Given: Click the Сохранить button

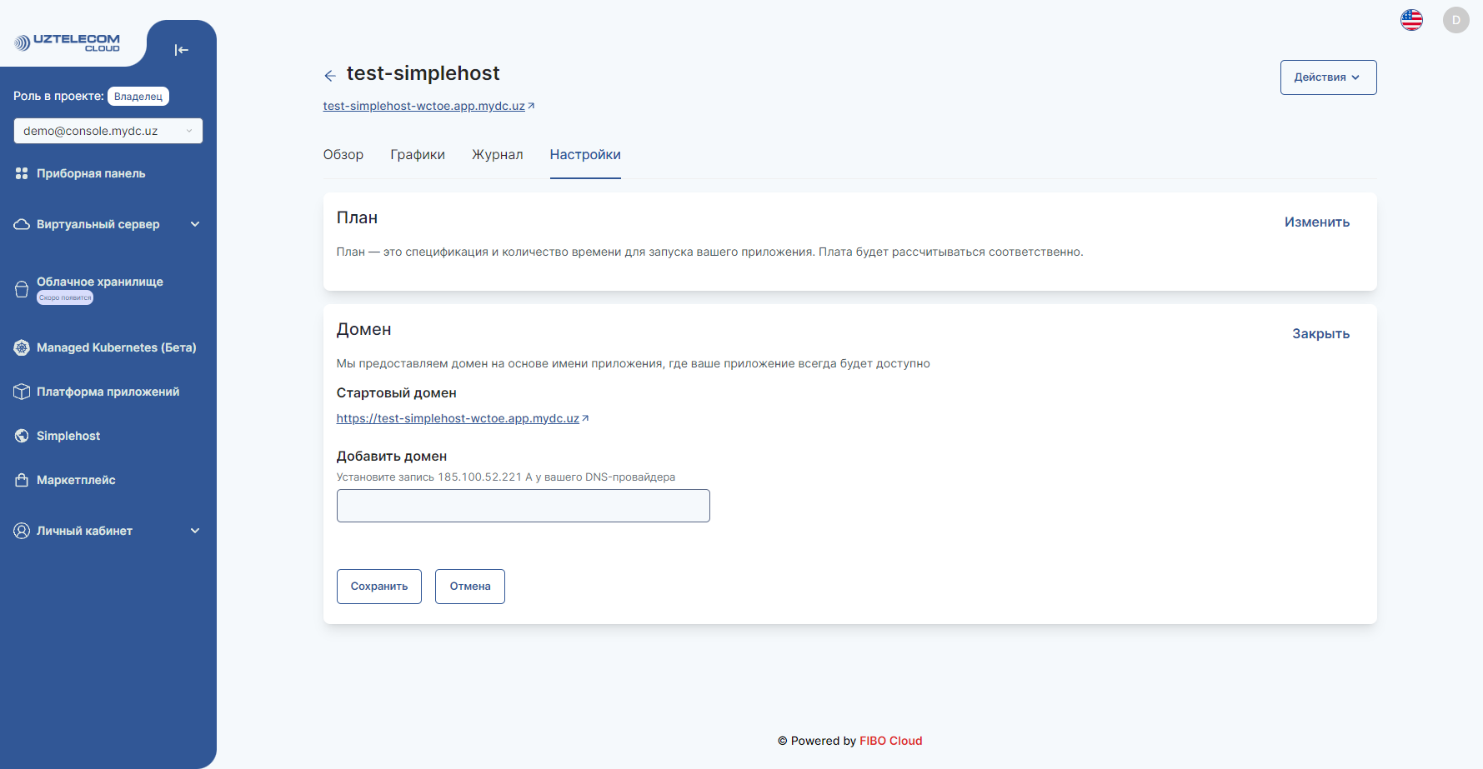Looking at the screenshot, I should 378,586.
